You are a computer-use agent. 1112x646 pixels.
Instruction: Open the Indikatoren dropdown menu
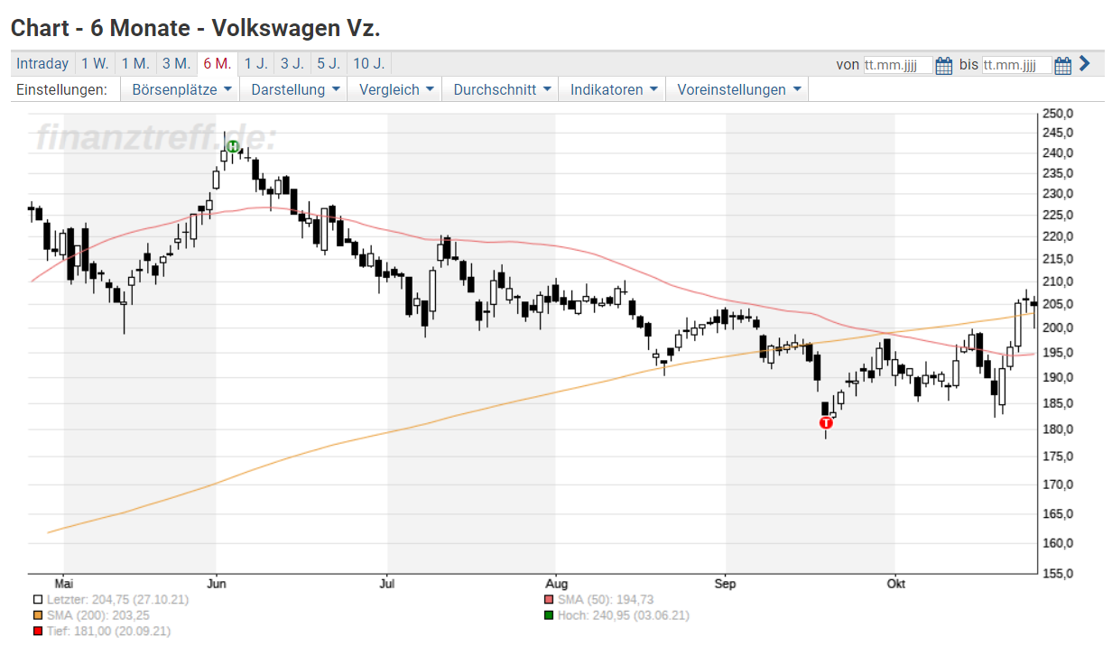[614, 89]
